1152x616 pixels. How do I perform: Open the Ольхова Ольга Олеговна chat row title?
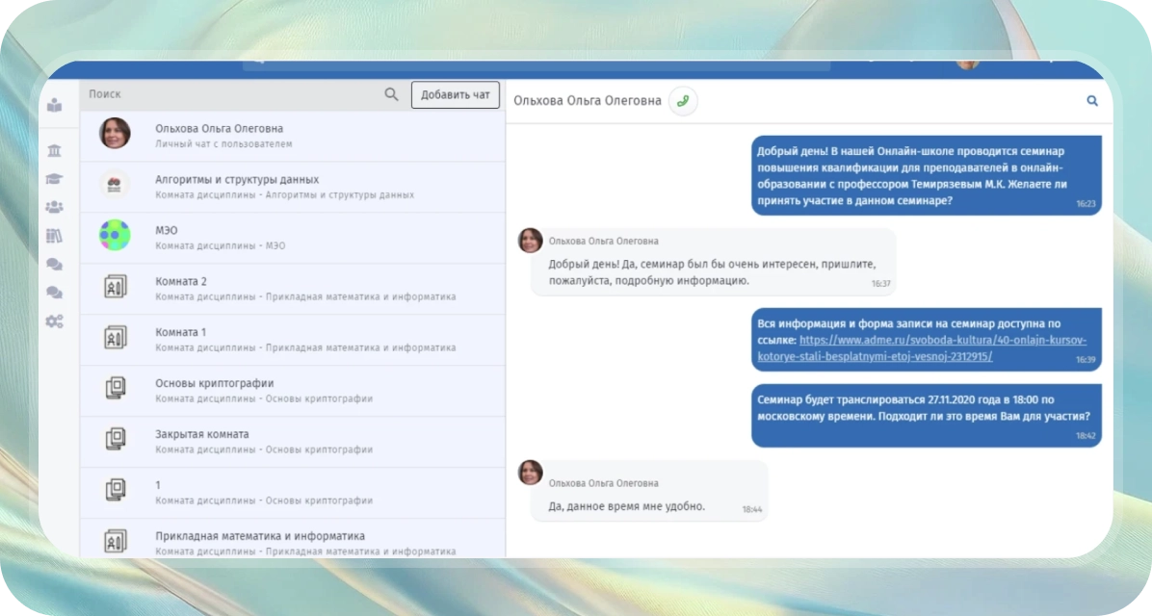point(219,128)
